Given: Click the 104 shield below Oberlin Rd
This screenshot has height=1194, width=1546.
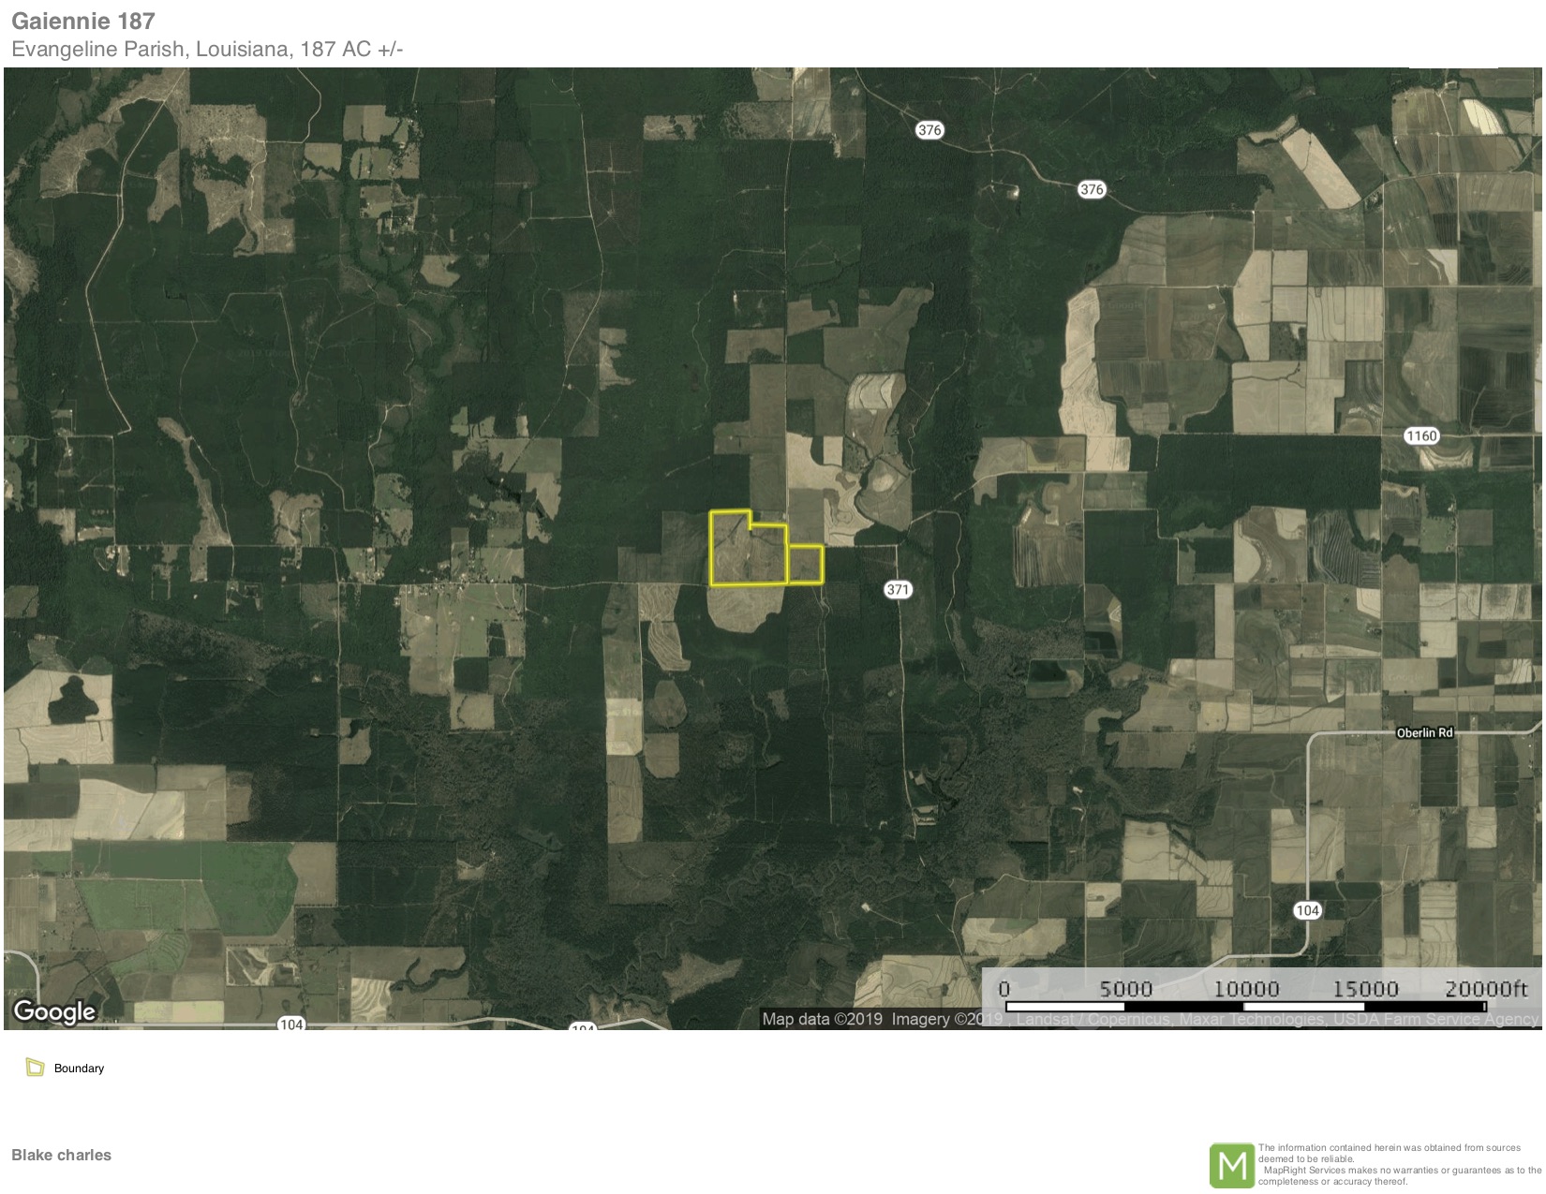Looking at the screenshot, I should (x=1307, y=910).
